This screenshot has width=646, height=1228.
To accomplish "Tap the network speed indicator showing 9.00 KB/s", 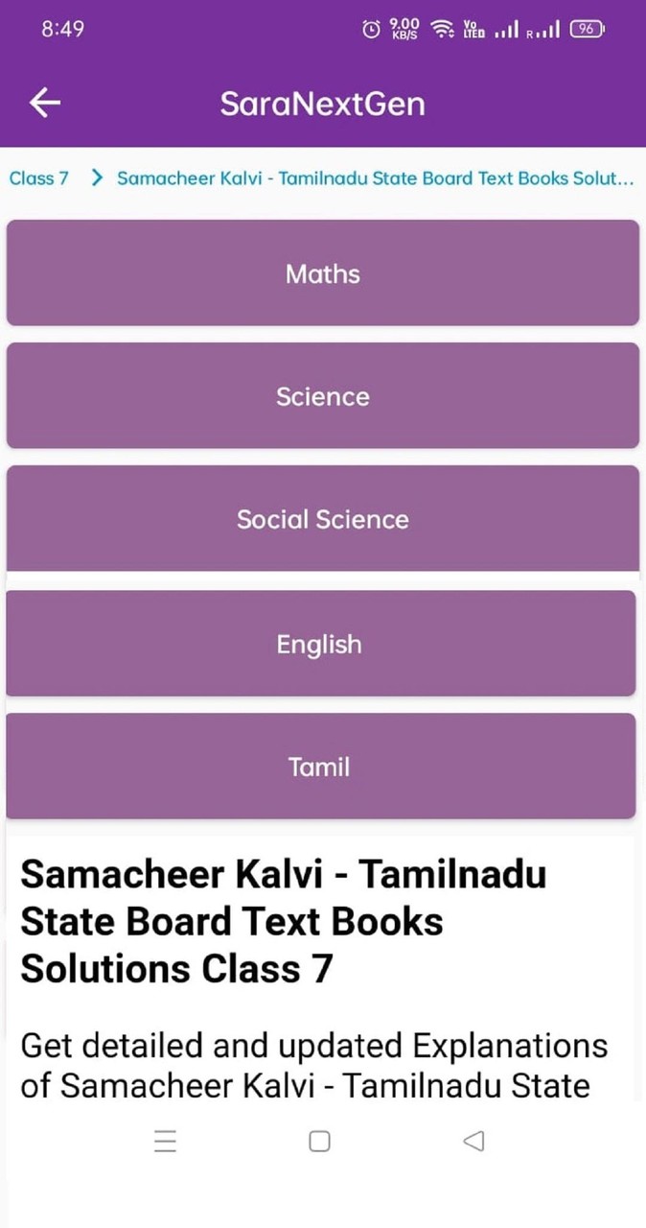I will (x=403, y=28).
